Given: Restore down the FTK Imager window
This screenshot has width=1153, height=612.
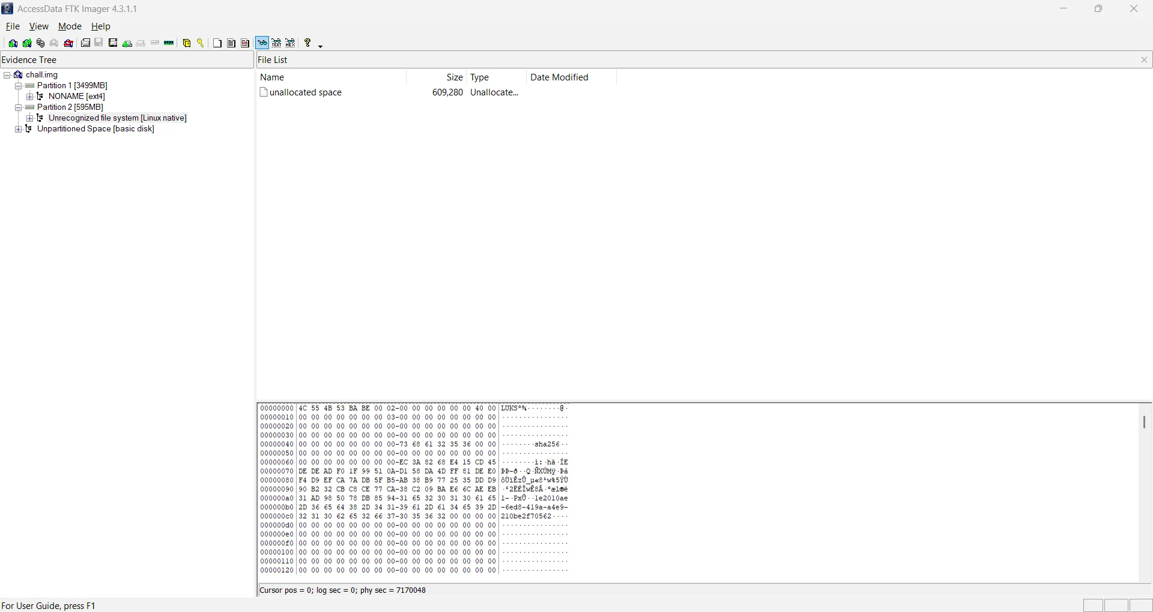Looking at the screenshot, I should click(x=1099, y=9).
